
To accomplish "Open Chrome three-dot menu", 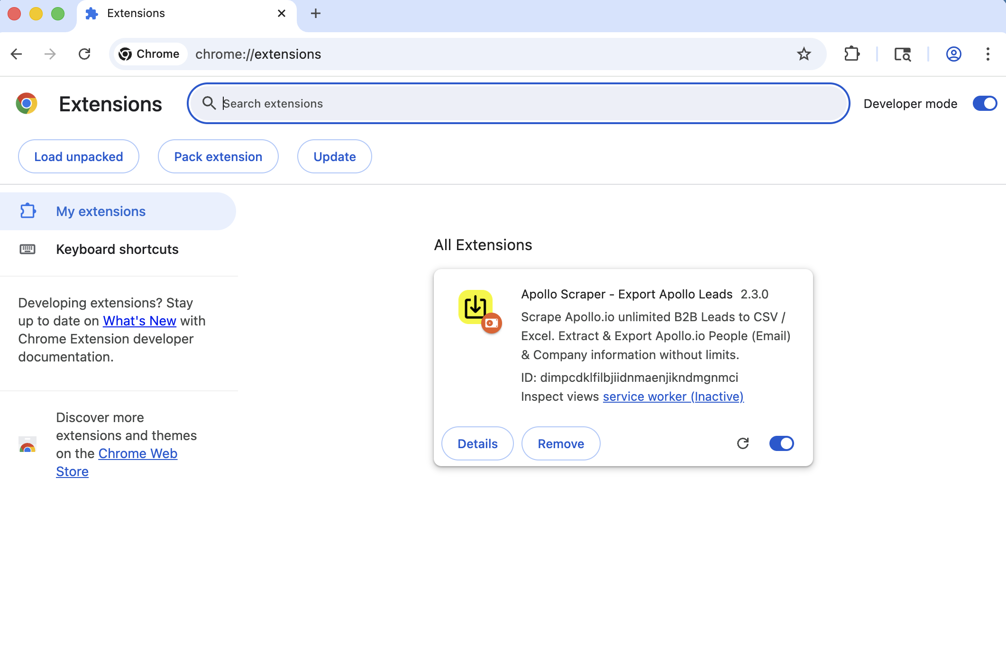I will click(x=988, y=54).
